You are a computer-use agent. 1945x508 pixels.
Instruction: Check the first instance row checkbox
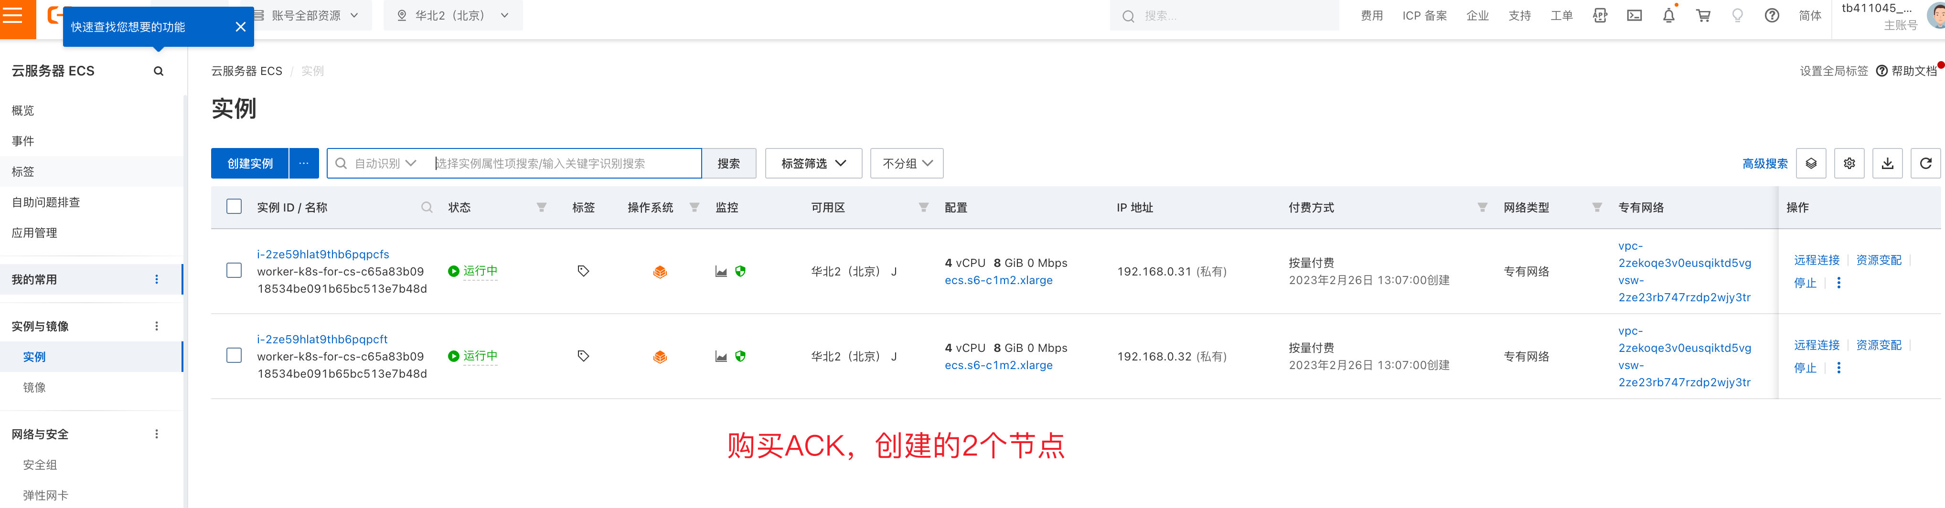(234, 271)
